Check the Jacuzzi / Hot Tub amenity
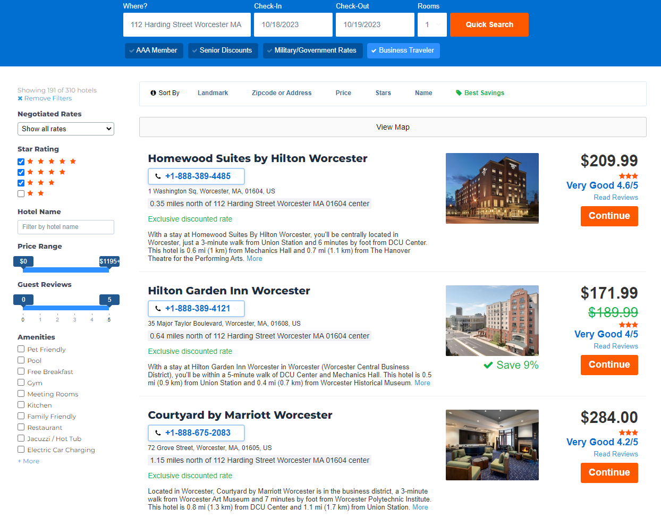This screenshot has width=661, height=517. pyautogui.click(x=21, y=438)
